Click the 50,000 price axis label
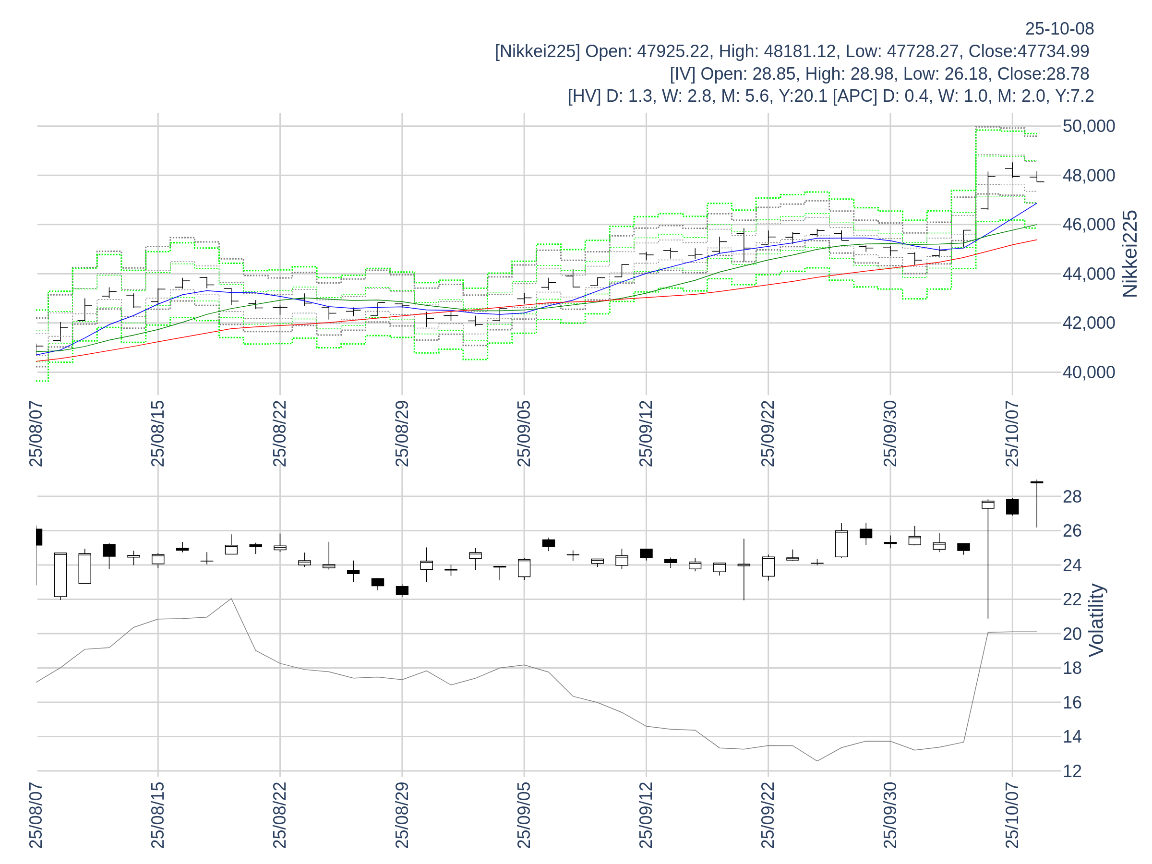This screenshot has width=1152, height=864. pos(1089,126)
